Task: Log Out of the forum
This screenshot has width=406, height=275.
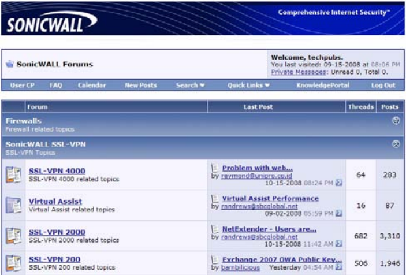Action: tap(383, 85)
